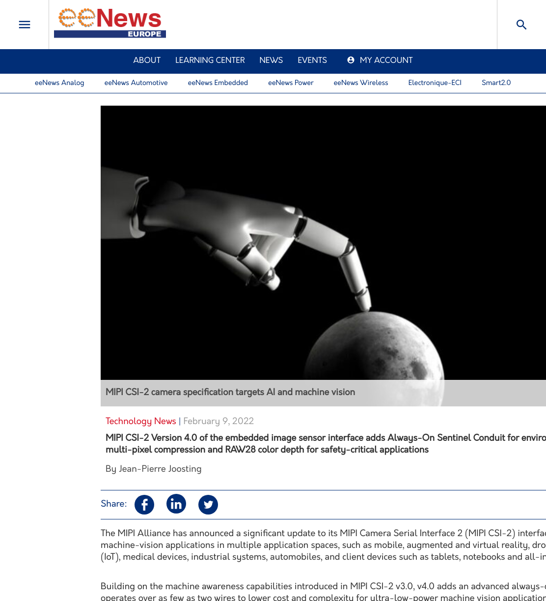
Task: Visit eeNews Power site
Action: 291,83
